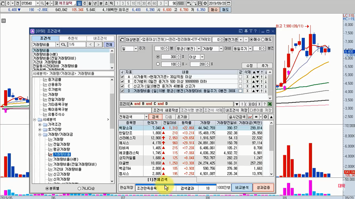Click the collapse up-triangle beside result gear
Screen dimensions: 355x199
[271, 117]
